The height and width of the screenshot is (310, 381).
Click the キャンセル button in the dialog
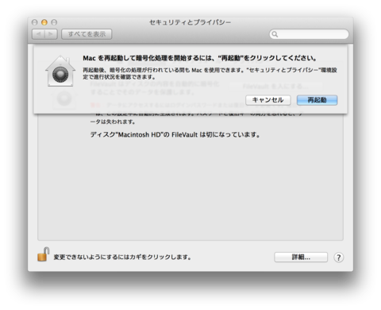tap(268, 100)
